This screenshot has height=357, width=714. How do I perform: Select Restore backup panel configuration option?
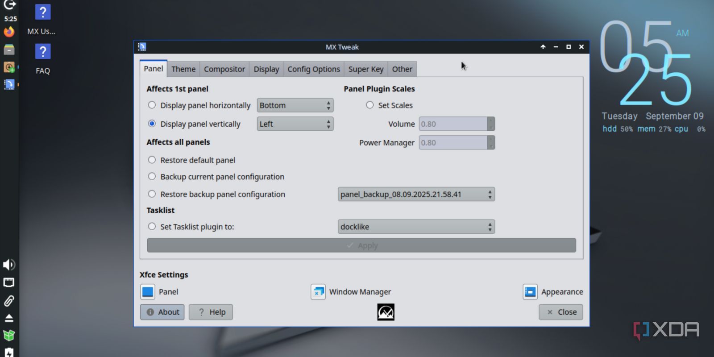click(152, 194)
